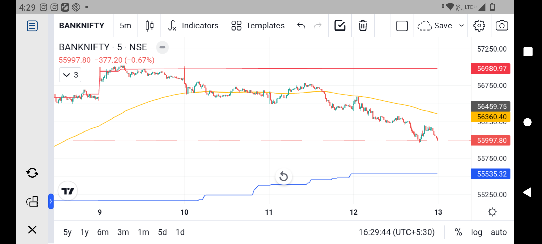The width and height of the screenshot is (542, 244).
Task: Tap Android home circle button
Action: coord(528,122)
